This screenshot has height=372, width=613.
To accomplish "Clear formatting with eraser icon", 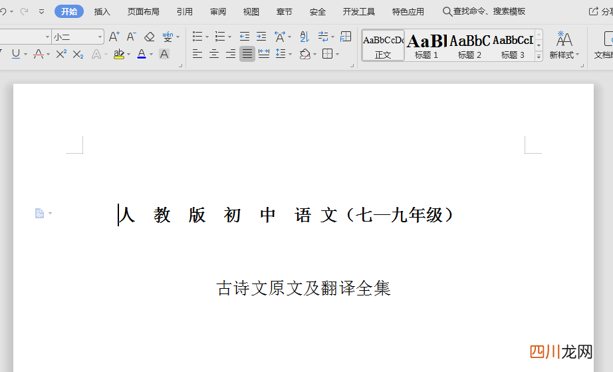I will tap(150, 37).
